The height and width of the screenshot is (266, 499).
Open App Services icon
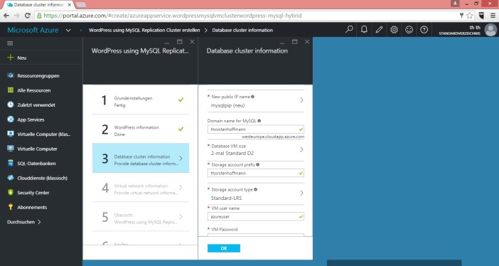pos(11,119)
